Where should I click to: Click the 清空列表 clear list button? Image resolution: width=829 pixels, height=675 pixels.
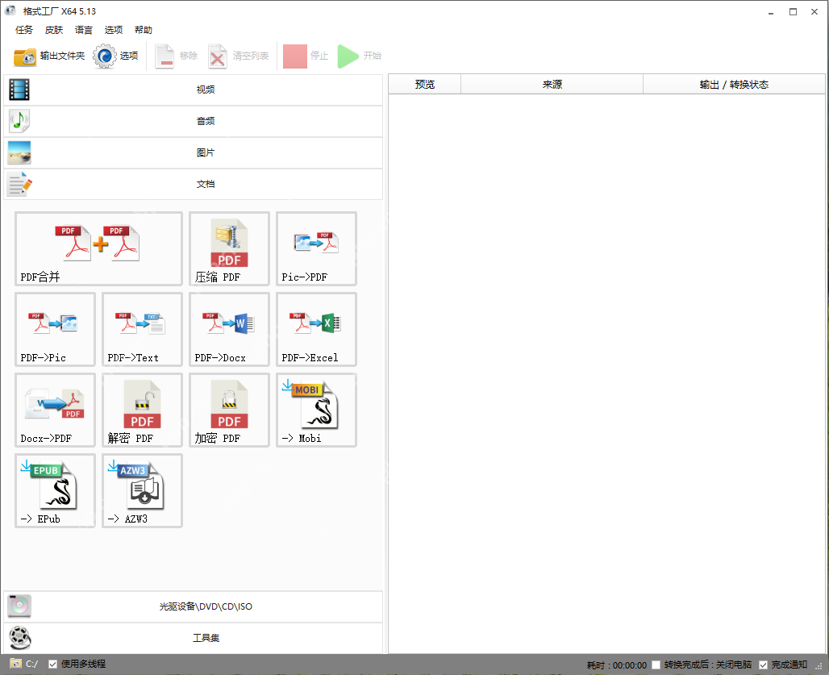232,56
